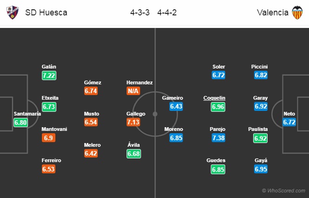
Task: Click the Piccini player name
Action: click(x=259, y=67)
